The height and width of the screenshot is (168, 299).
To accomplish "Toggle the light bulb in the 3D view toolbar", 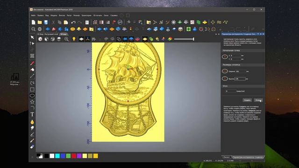I will coord(74,39).
